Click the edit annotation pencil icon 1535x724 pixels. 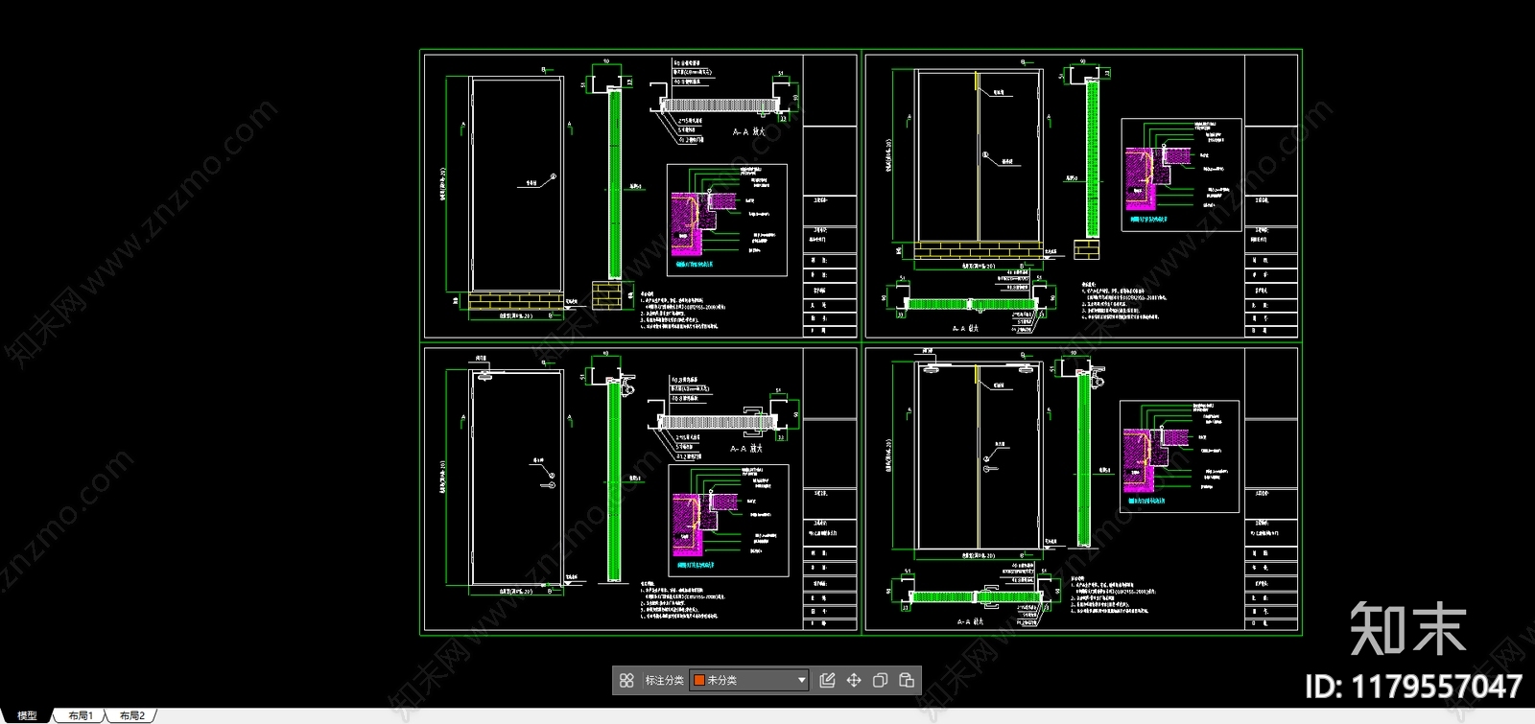827,680
